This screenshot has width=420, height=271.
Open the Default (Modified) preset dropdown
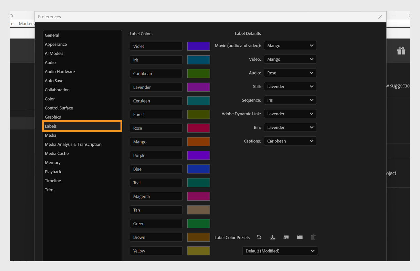click(x=280, y=251)
